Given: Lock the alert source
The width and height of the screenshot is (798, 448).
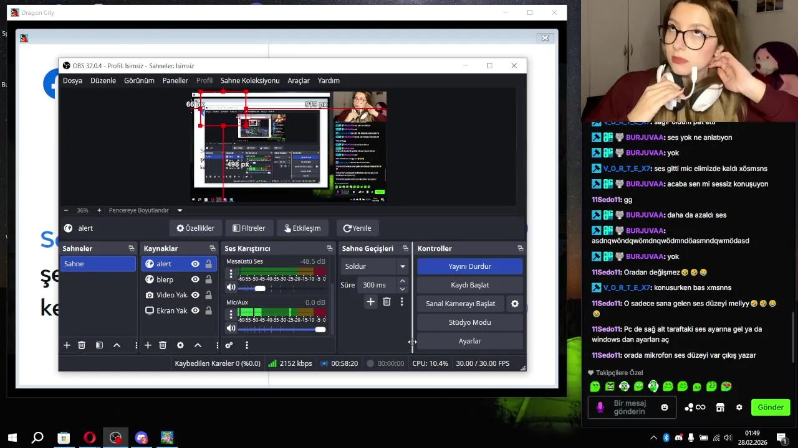Looking at the screenshot, I should (208, 264).
